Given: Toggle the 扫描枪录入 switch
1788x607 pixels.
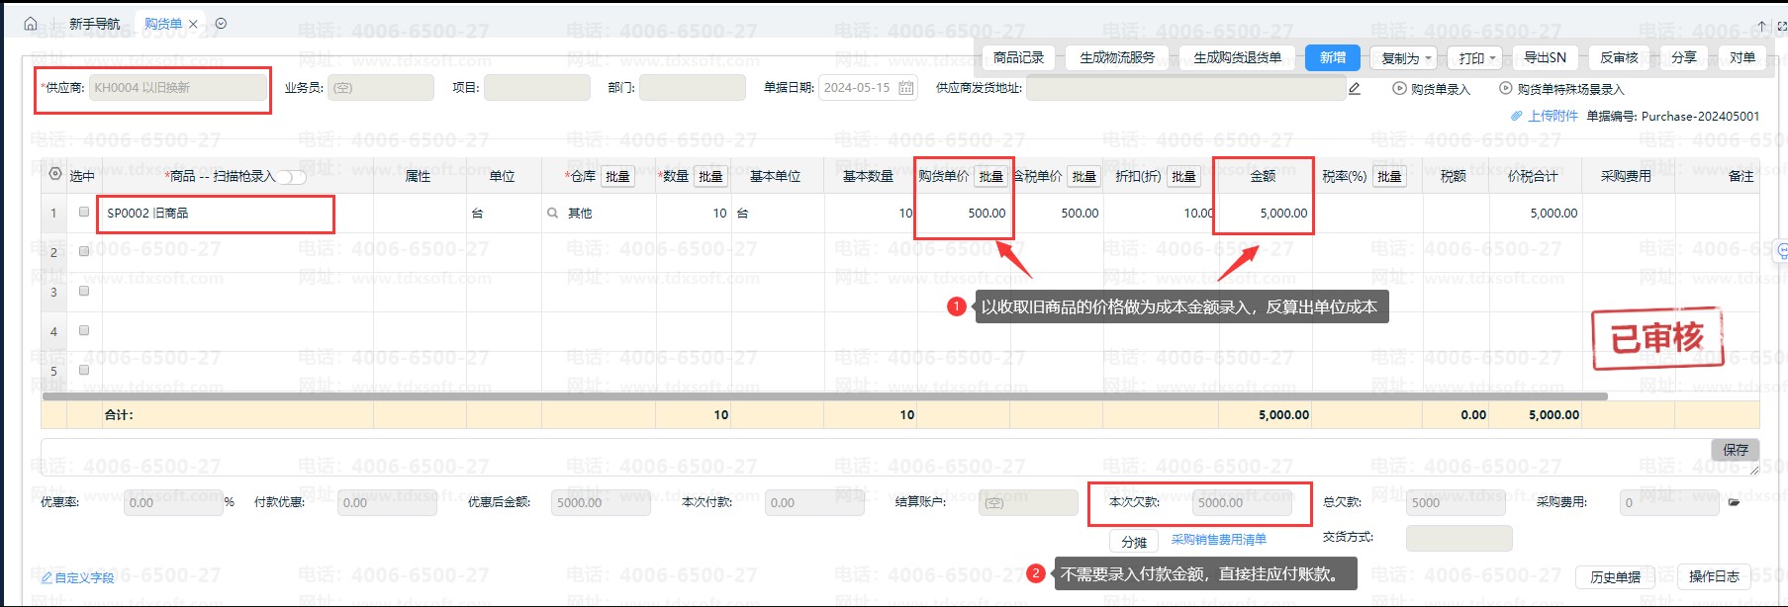Looking at the screenshot, I should 291,177.
